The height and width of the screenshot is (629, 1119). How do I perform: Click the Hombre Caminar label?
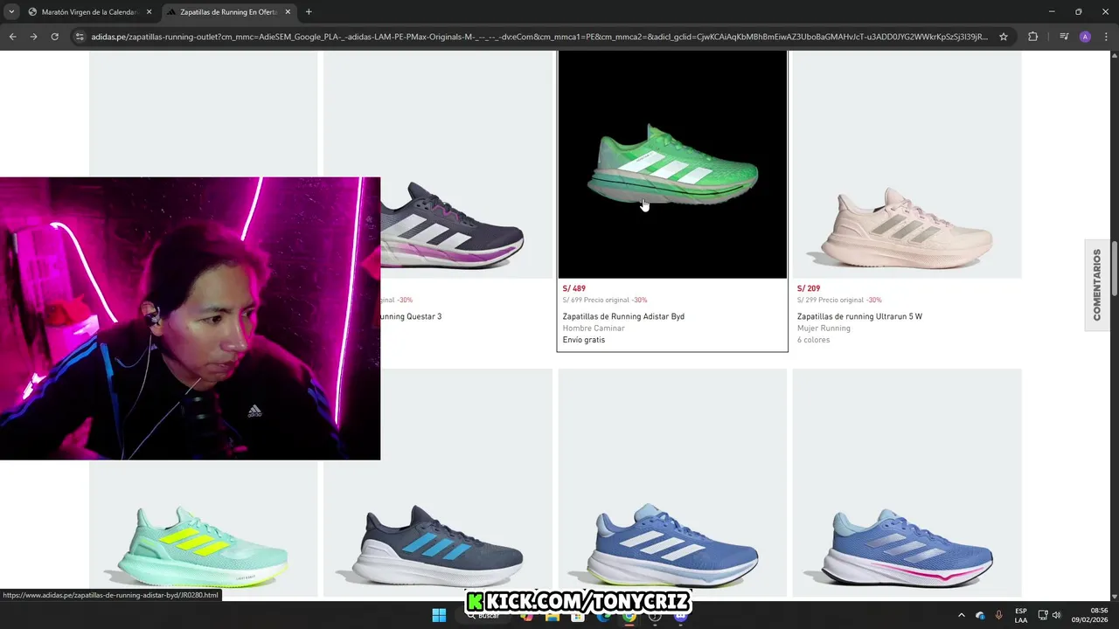594,328
